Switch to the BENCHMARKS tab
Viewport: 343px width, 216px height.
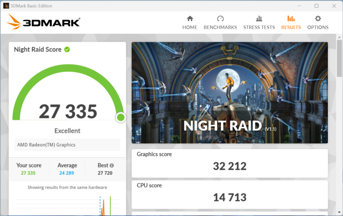[x=220, y=23]
